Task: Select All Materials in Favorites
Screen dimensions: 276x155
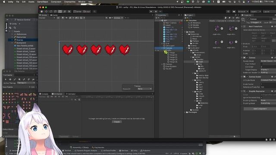Action: tap(195, 23)
